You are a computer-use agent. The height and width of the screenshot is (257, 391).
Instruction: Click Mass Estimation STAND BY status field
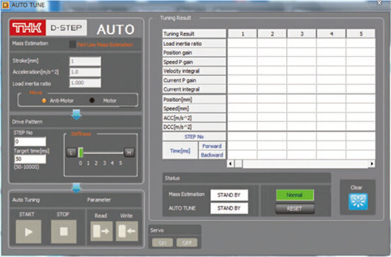[x=229, y=195]
